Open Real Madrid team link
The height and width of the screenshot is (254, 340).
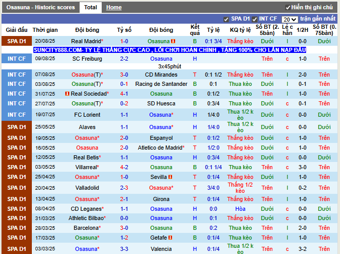pos(86,41)
